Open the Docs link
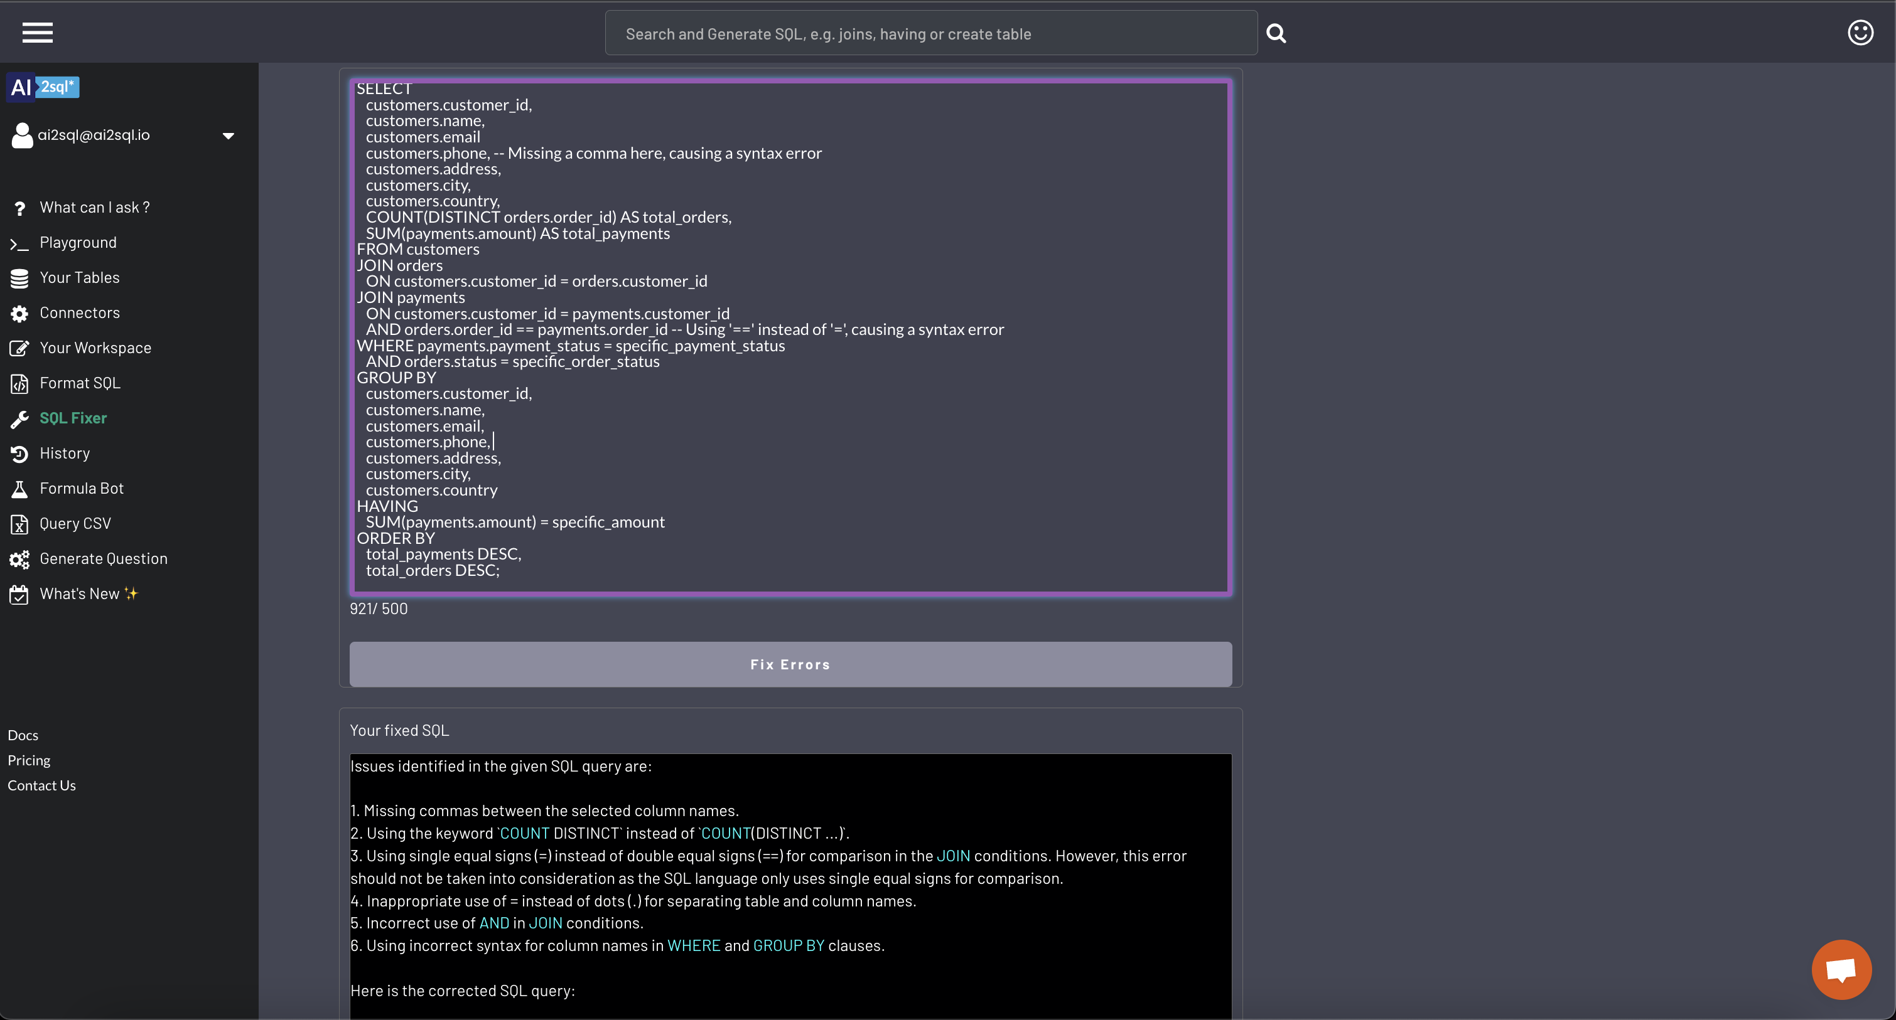This screenshot has width=1896, height=1020. point(23,735)
